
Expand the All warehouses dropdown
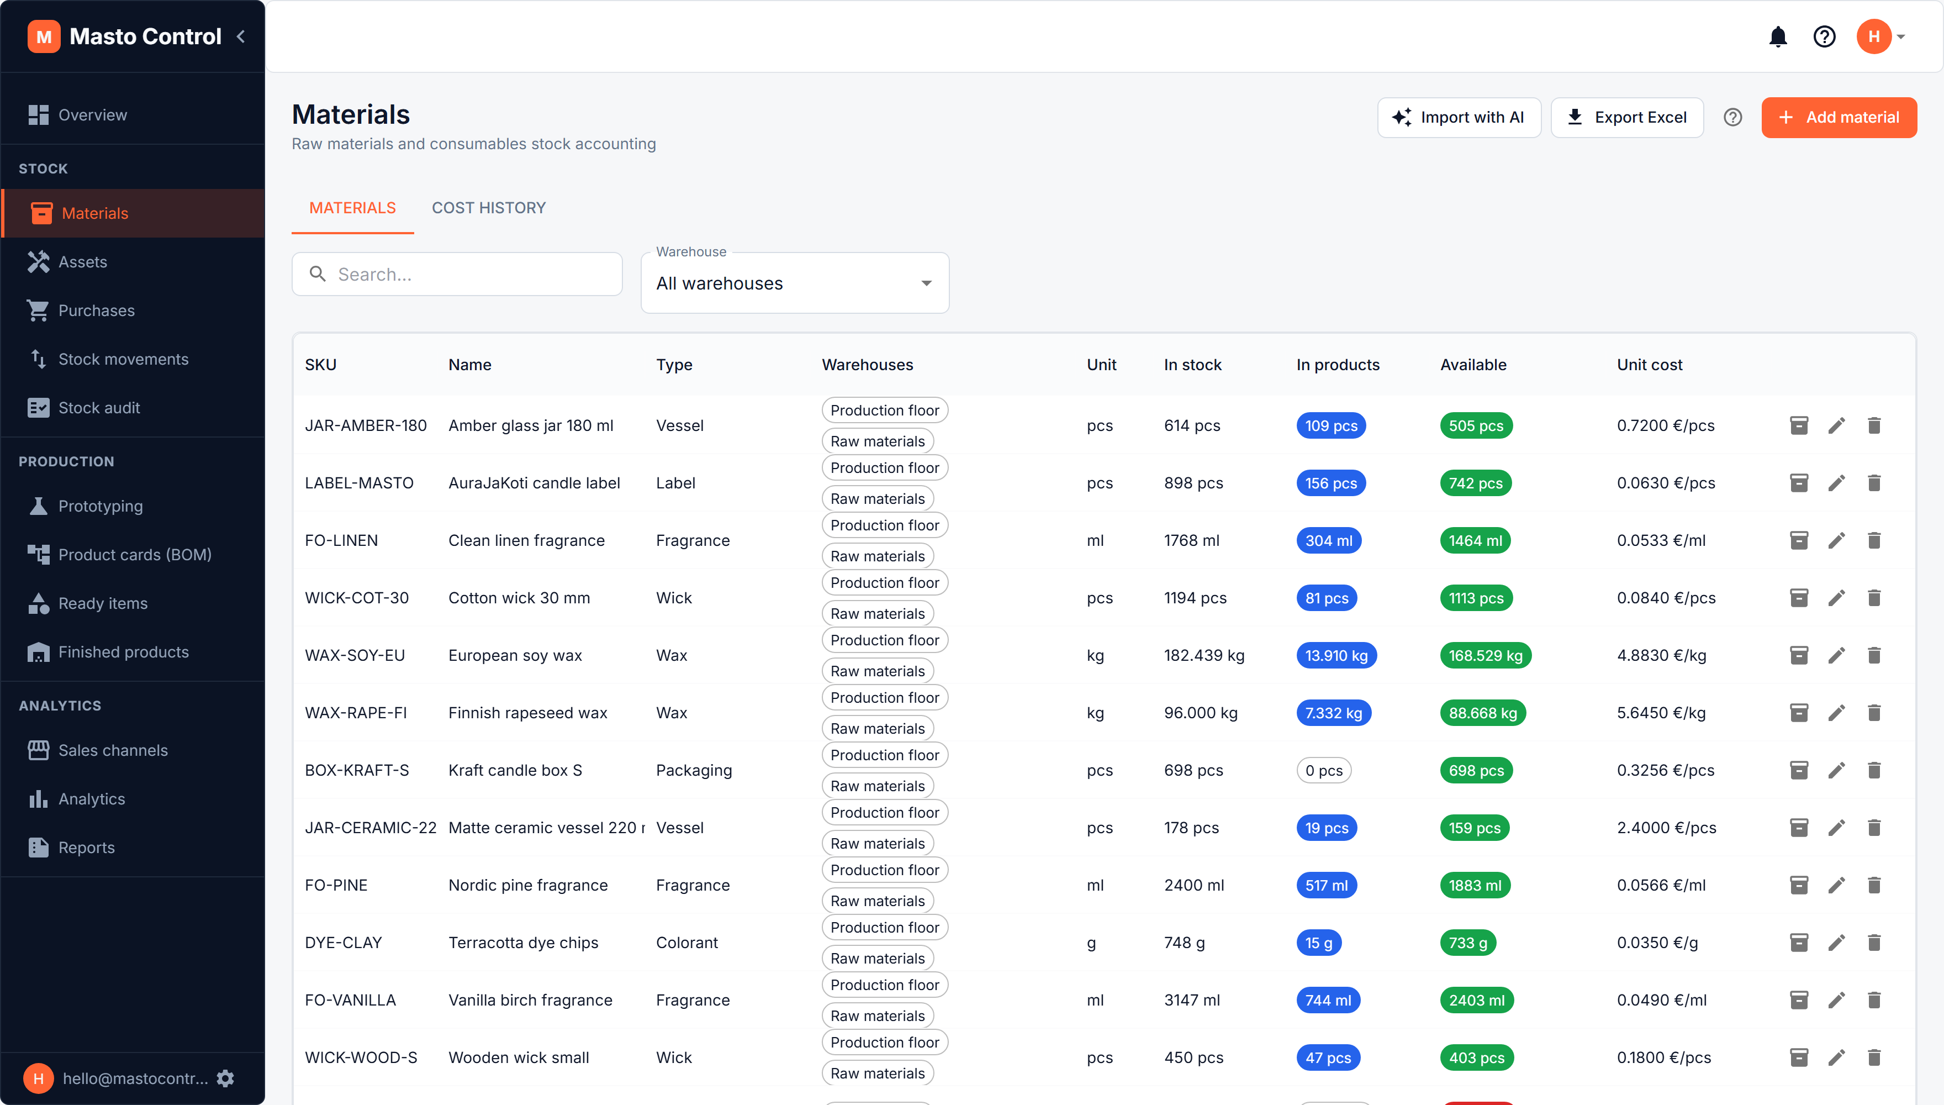(x=795, y=283)
